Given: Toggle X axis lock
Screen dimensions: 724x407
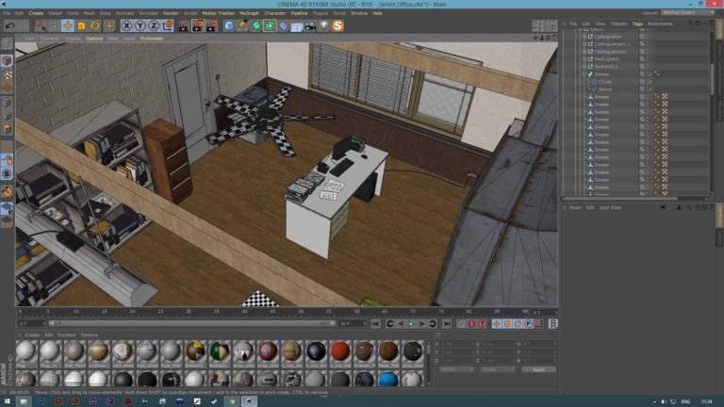Looking at the screenshot, I should (x=126, y=25).
